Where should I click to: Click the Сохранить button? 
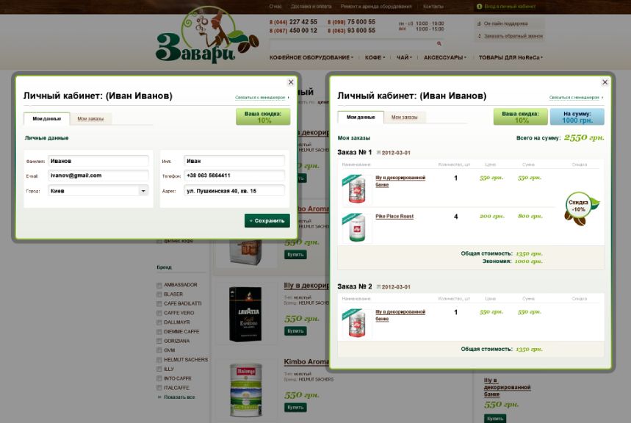(267, 220)
